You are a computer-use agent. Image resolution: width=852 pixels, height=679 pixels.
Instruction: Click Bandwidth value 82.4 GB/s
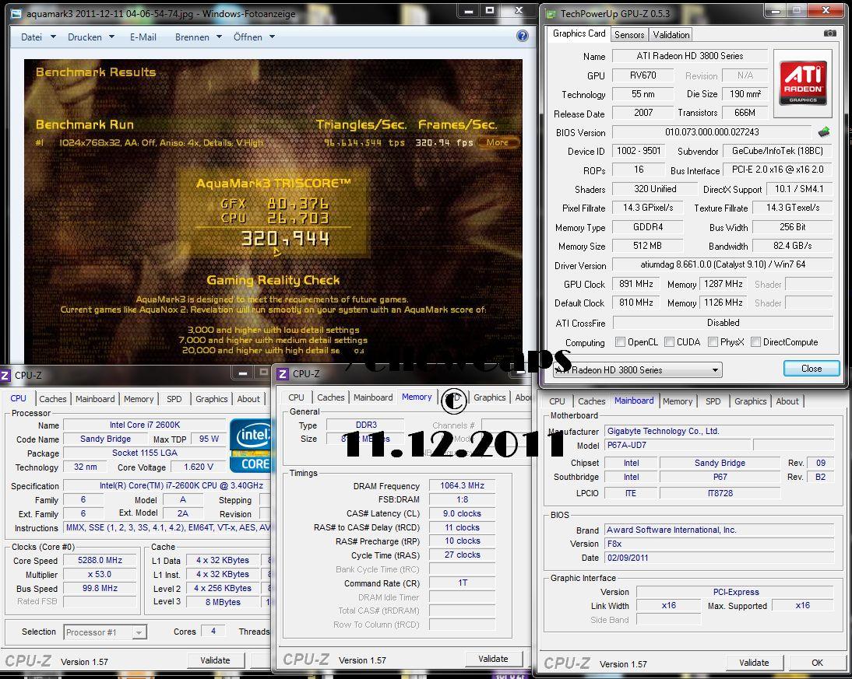pyautogui.click(x=792, y=245)
